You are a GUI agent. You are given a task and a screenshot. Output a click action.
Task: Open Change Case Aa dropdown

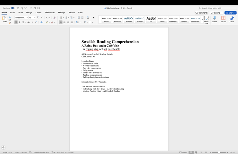click(48, 17)
